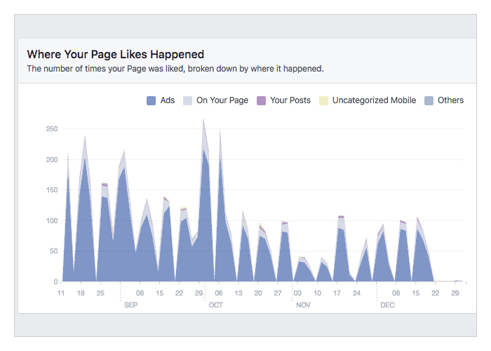Screen dimensions: 491x351
Task: Click the 250 value on the y-axis
Action: coord(51,129)
